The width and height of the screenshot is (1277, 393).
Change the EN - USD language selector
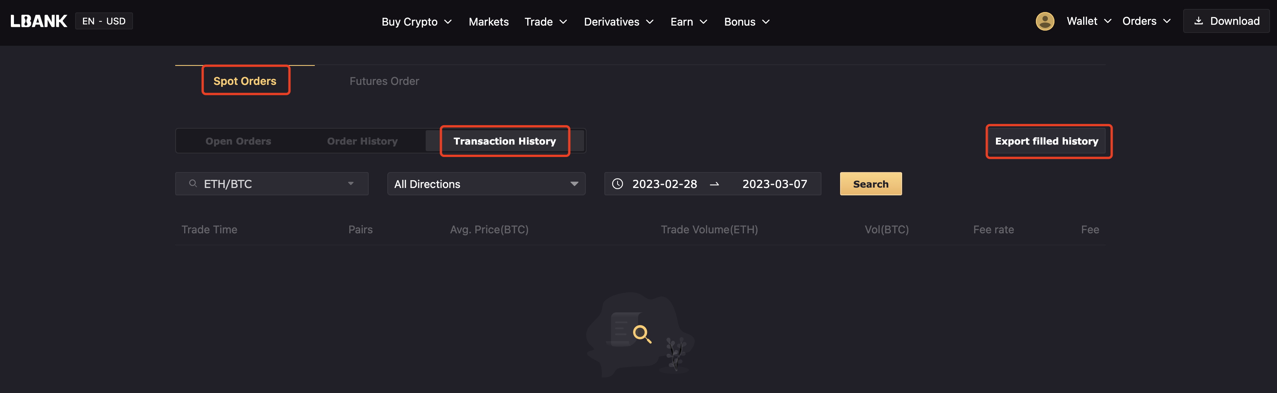click(x=104, y=21)
